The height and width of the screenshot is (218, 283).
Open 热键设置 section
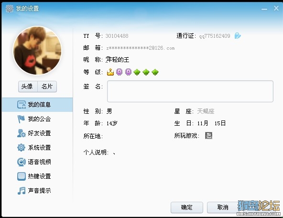[37, 176]
